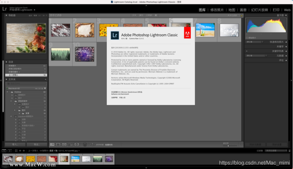
Task: Click the Lr identity plate logo top-left
Action: pos(5,9)
